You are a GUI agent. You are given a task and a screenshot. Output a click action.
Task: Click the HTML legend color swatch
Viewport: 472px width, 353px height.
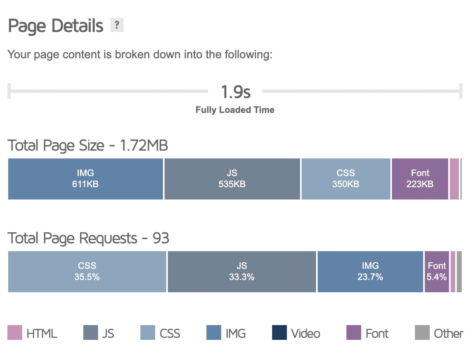[15, 333]
